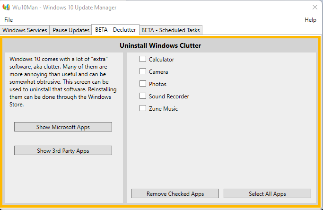Click the Uninstall Windows Clutter heading
This screenshot has height=210, width=323.
[160, 45]
